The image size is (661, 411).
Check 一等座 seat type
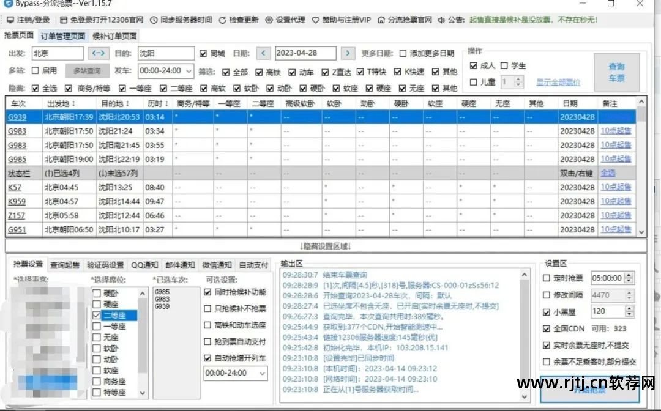pos(97,326)
